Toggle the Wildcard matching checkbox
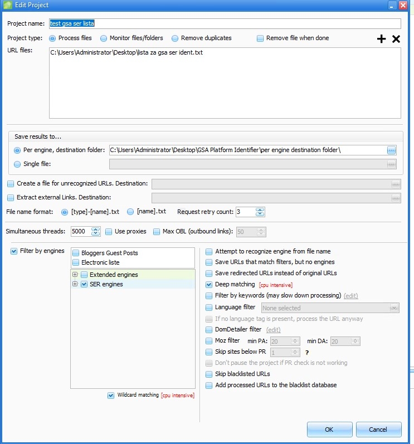This screenshot has height=444, width=414. pyautogui.click(x=111, y=396)
